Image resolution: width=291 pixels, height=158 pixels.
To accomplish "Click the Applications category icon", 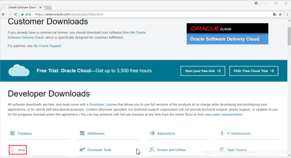I will coord(152,133).
